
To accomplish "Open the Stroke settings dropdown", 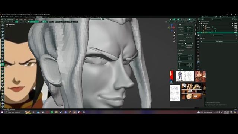I will pyautogui.click(x=64, y=22).
